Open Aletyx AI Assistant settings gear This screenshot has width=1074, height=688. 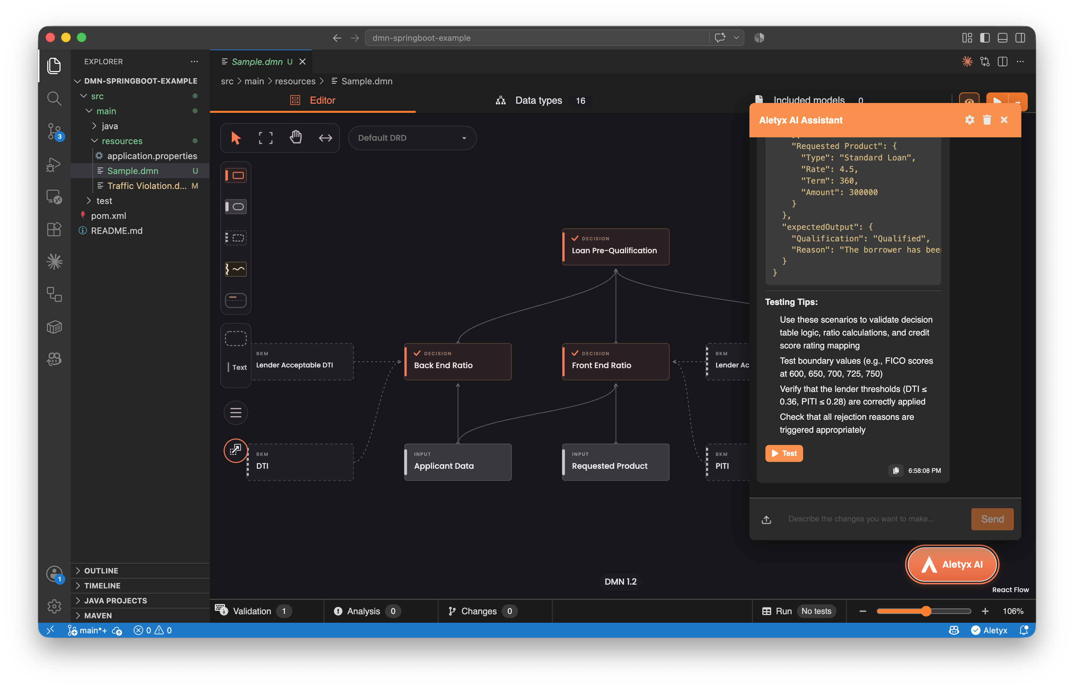pyautogui.click(x=970, y=120)
